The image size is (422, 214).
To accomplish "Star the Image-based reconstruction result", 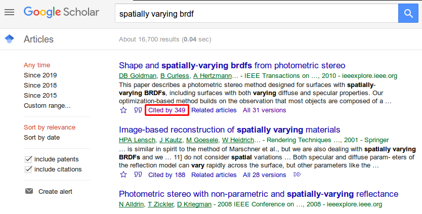I will point(123,175).
